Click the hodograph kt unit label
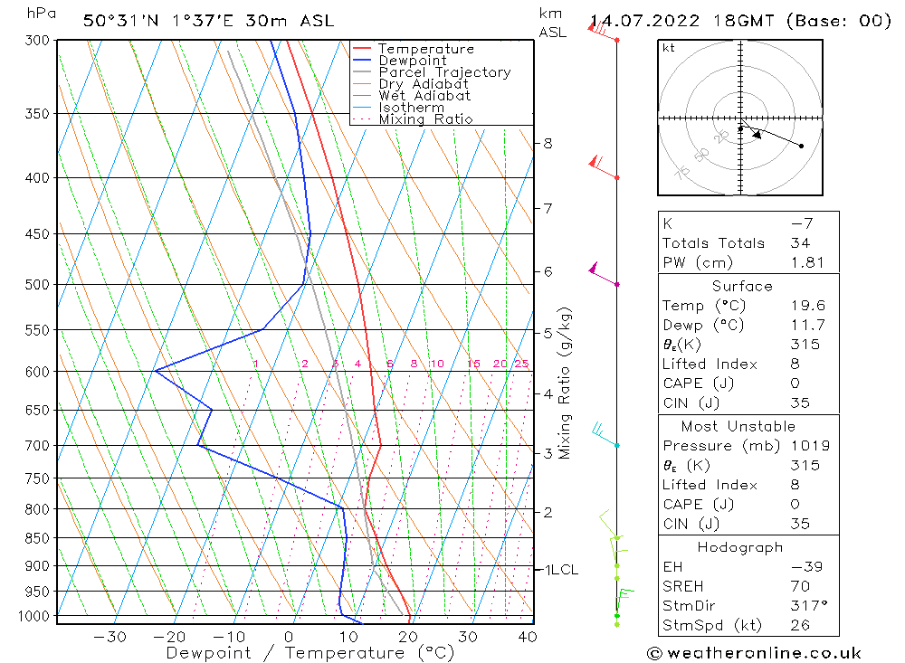Screen dimensions: 905x663 pos(669,48)
